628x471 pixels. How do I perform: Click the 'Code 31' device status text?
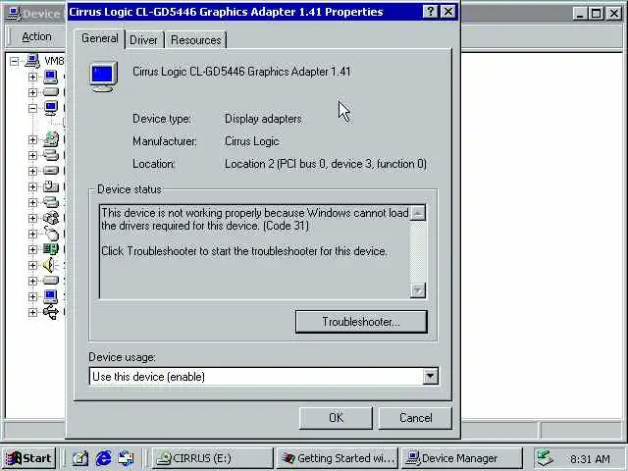coord(286,226)
